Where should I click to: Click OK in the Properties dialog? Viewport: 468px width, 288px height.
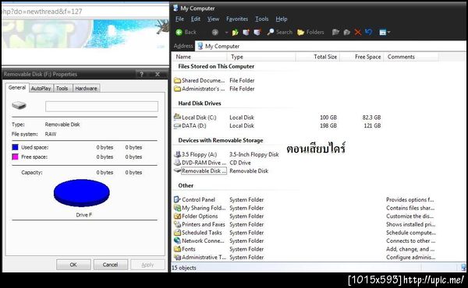(73, 265)
